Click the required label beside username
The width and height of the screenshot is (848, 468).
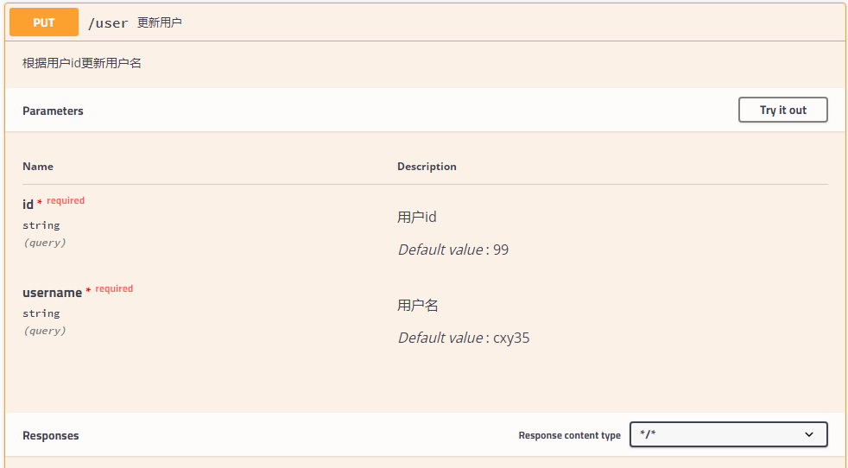tap(114, 288)
